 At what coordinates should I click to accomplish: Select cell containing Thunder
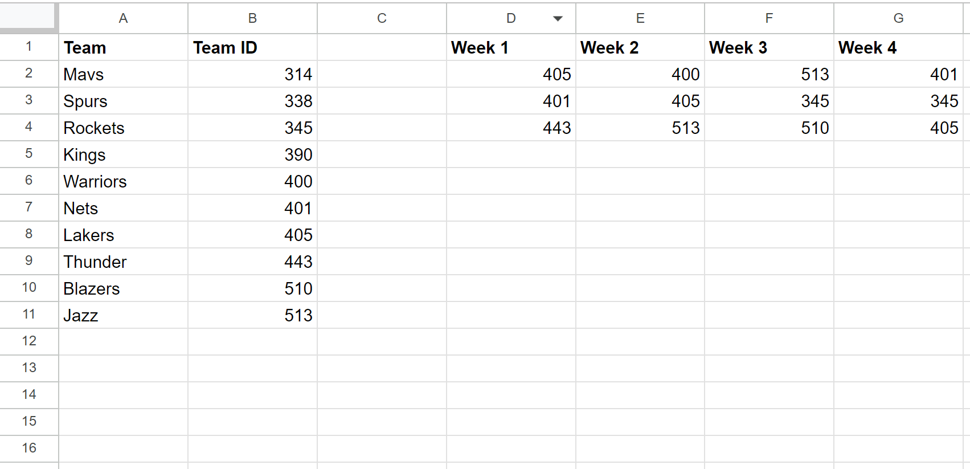tap(123, 262)
